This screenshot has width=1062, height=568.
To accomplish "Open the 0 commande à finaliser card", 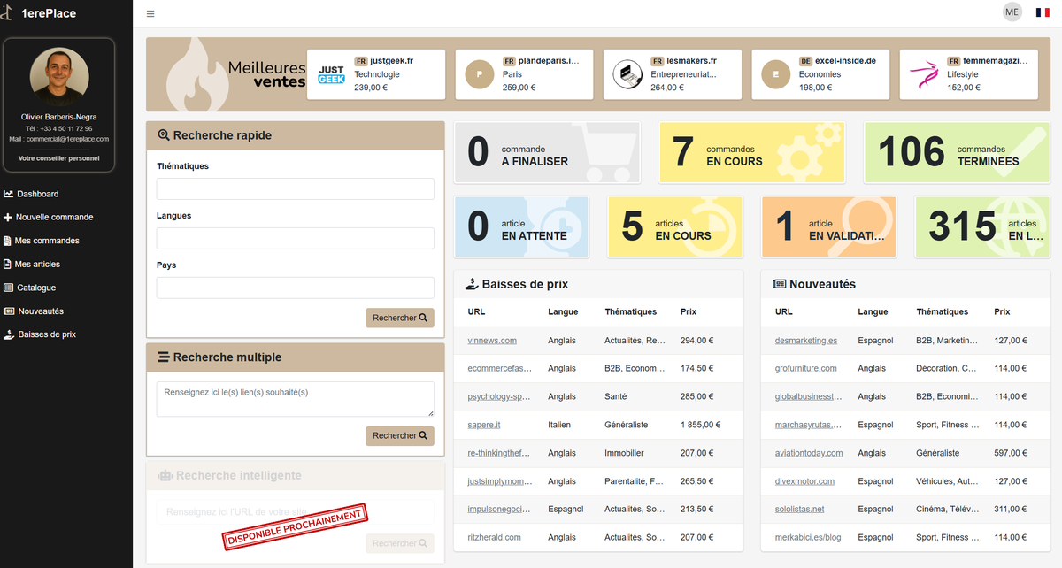I will click(547, 152).
